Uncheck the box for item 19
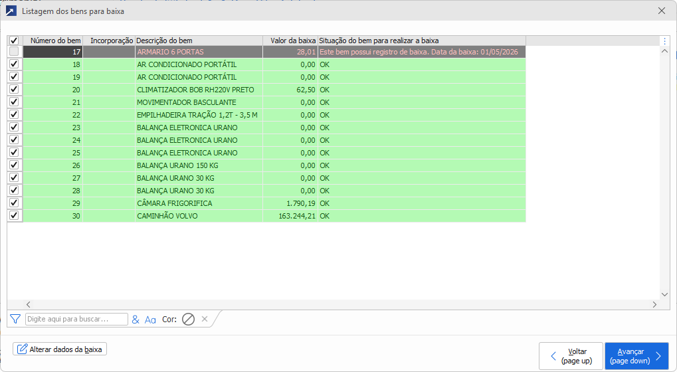This screenshot has height=372, width=677. click(x=14, y=76)
